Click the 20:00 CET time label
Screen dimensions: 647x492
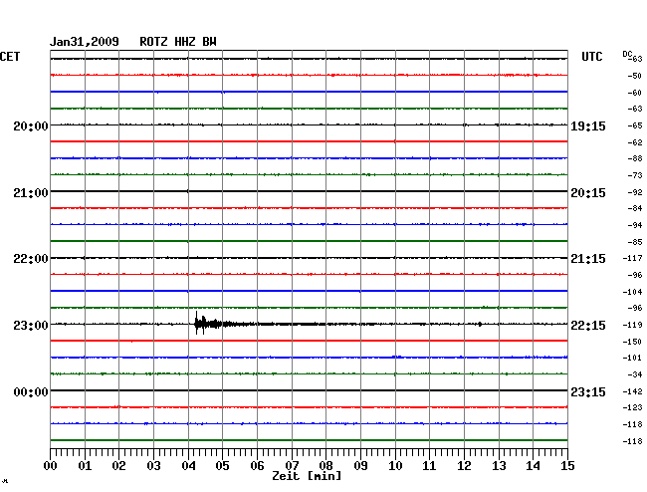tap(31, 125)
